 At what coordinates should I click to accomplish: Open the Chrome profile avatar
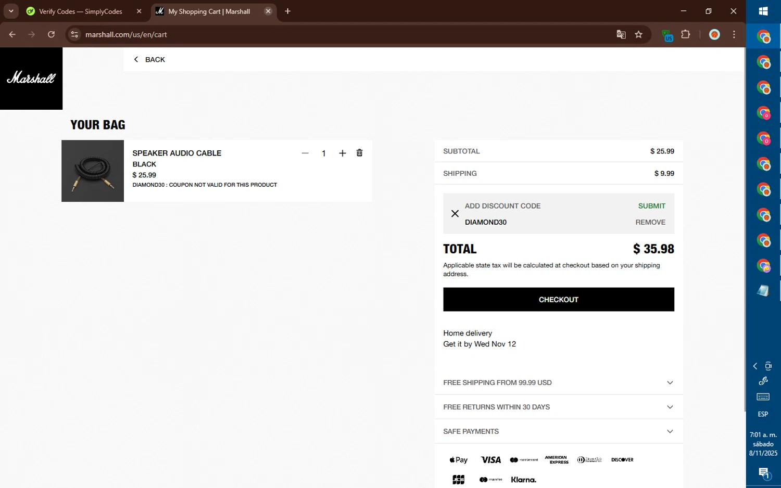pos(714,34)
